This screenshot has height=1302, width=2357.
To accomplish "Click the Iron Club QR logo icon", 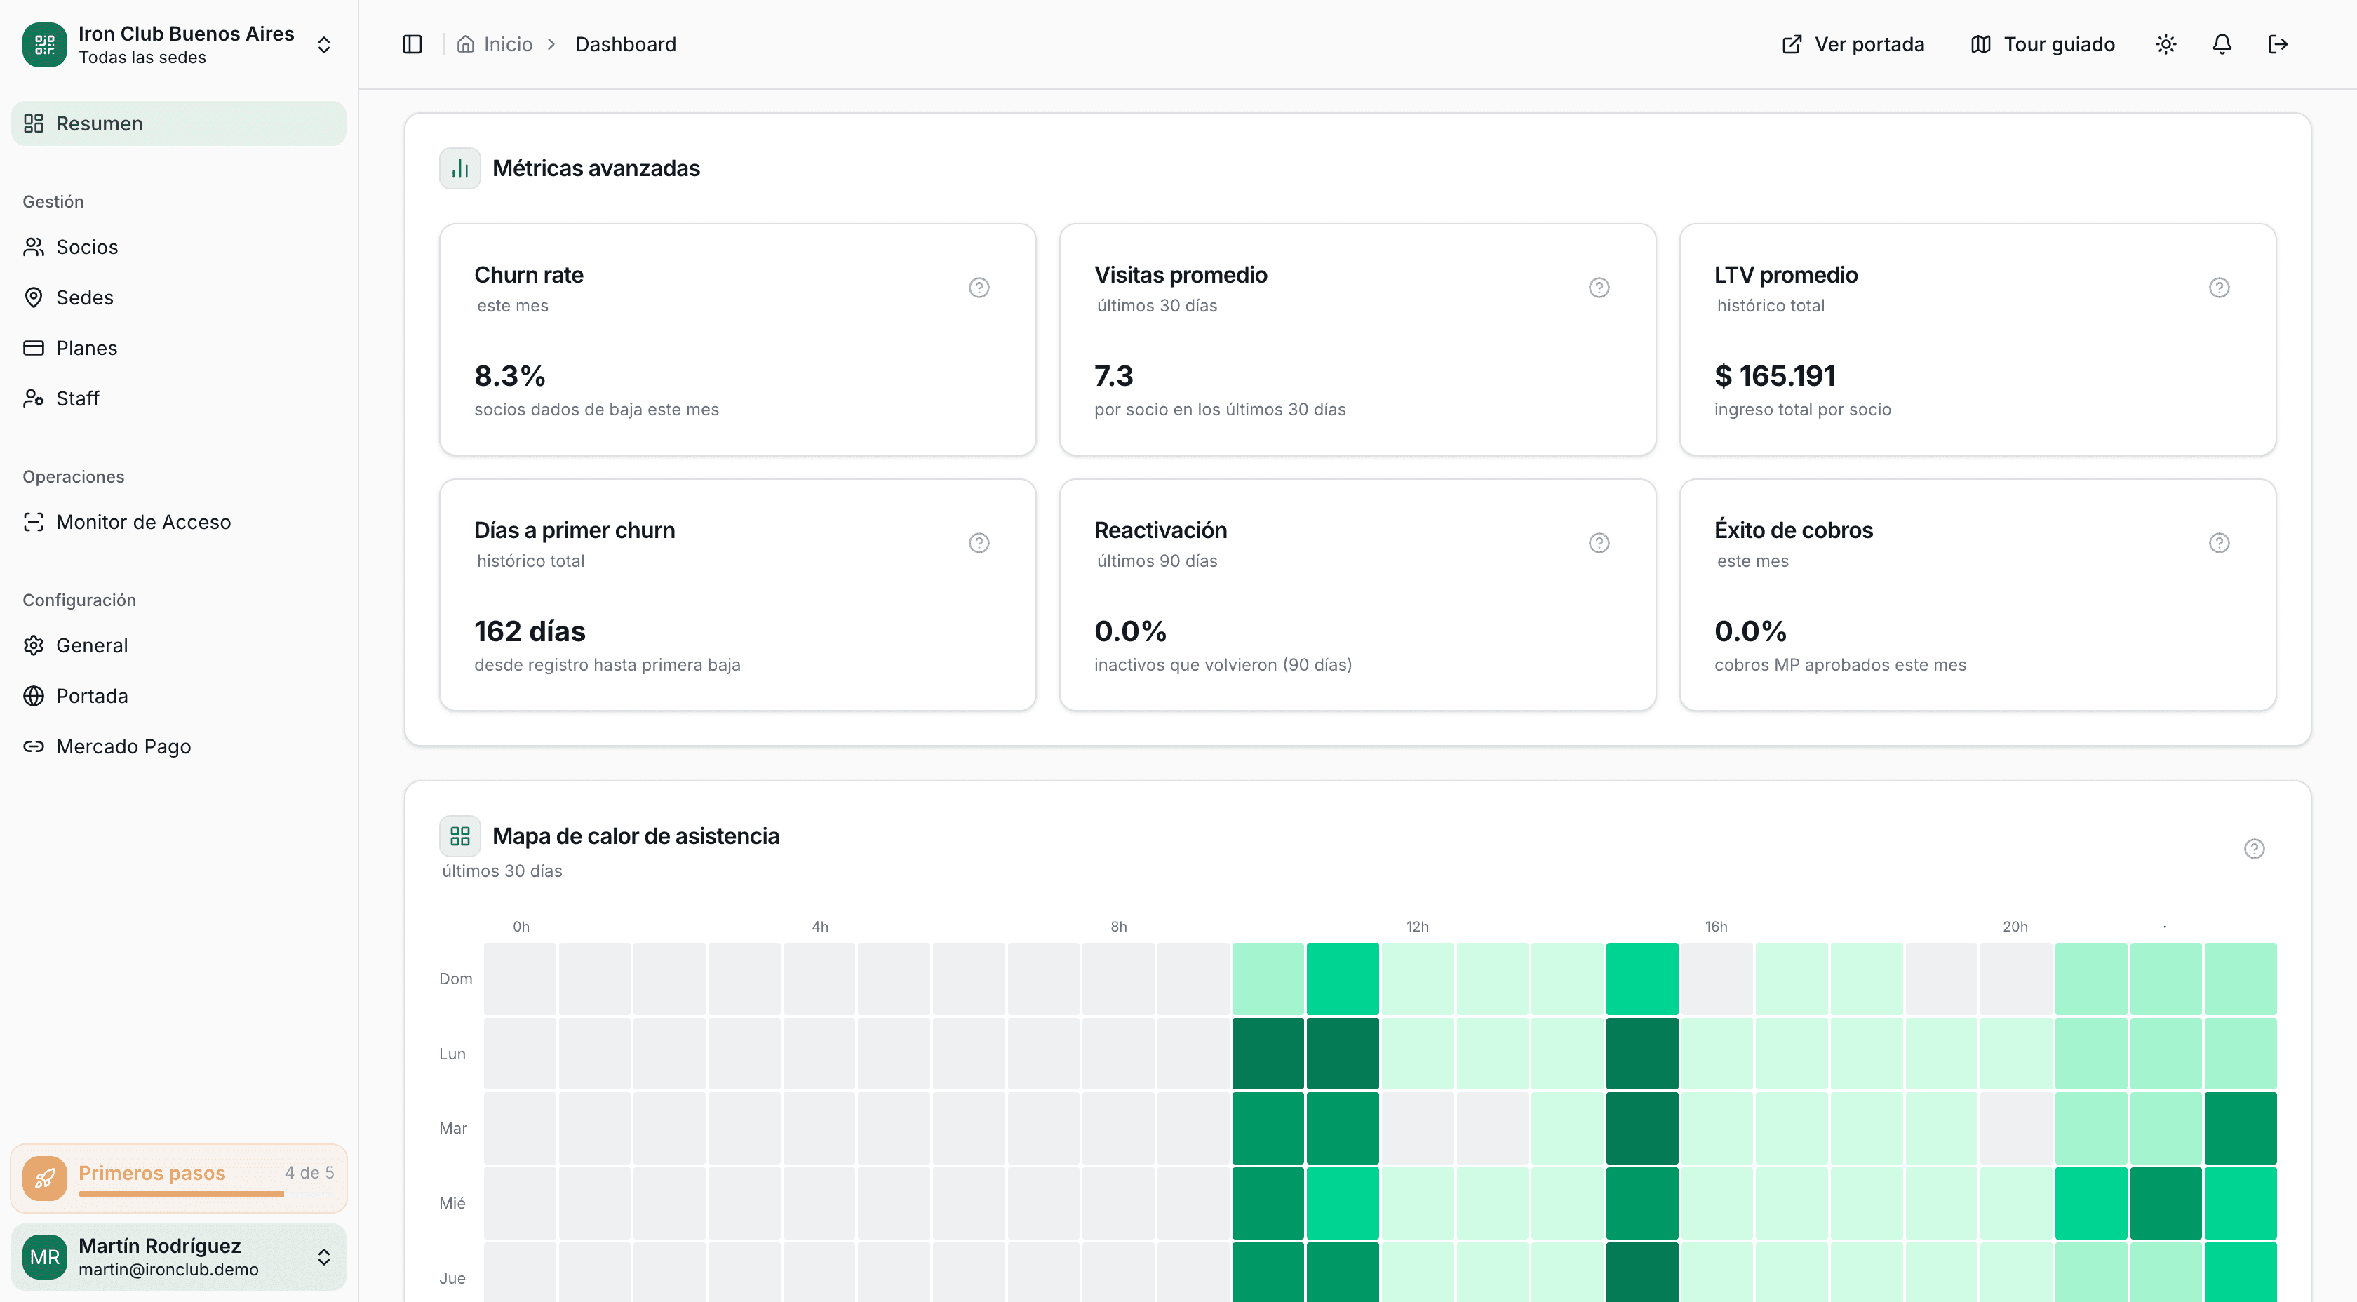I will 44,44.
